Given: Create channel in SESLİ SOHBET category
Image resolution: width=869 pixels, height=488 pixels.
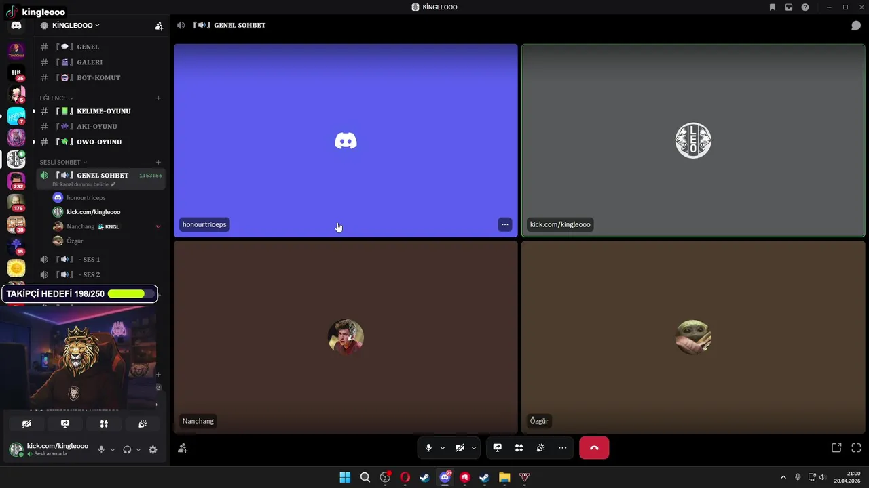Looking at the screenshot, I should [x=158, y=163].
